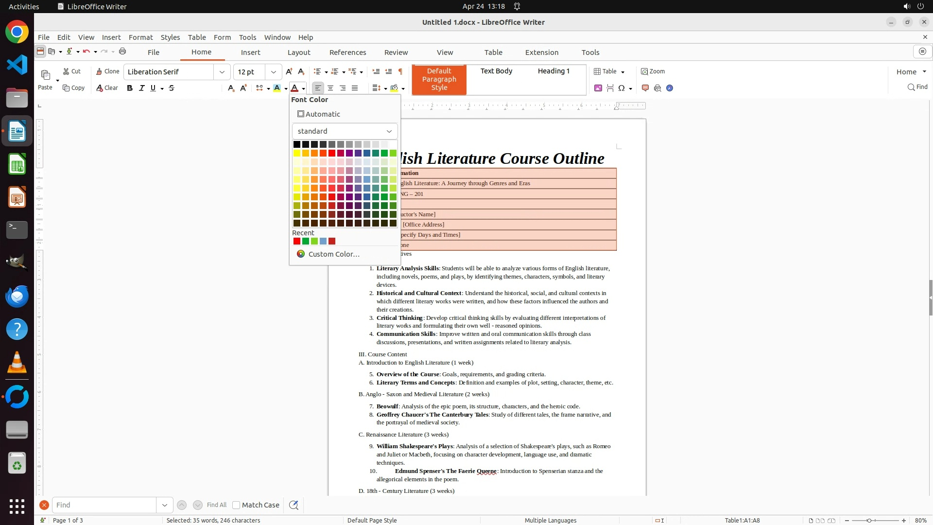Open the Format menu

(x=140, y=37)
